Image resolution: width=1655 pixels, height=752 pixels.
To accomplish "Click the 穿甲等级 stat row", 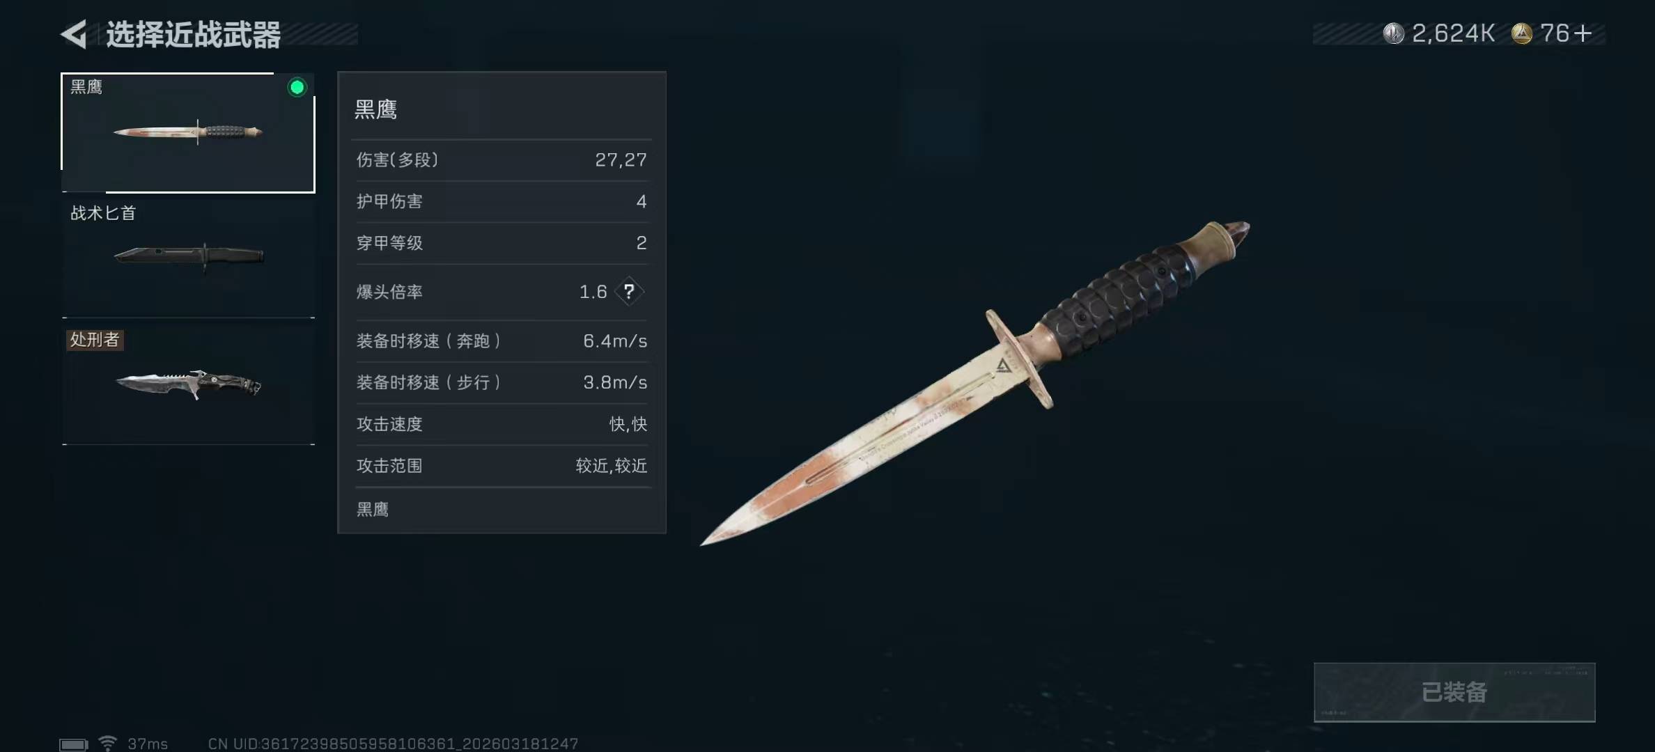I will [x=502, y=243].
